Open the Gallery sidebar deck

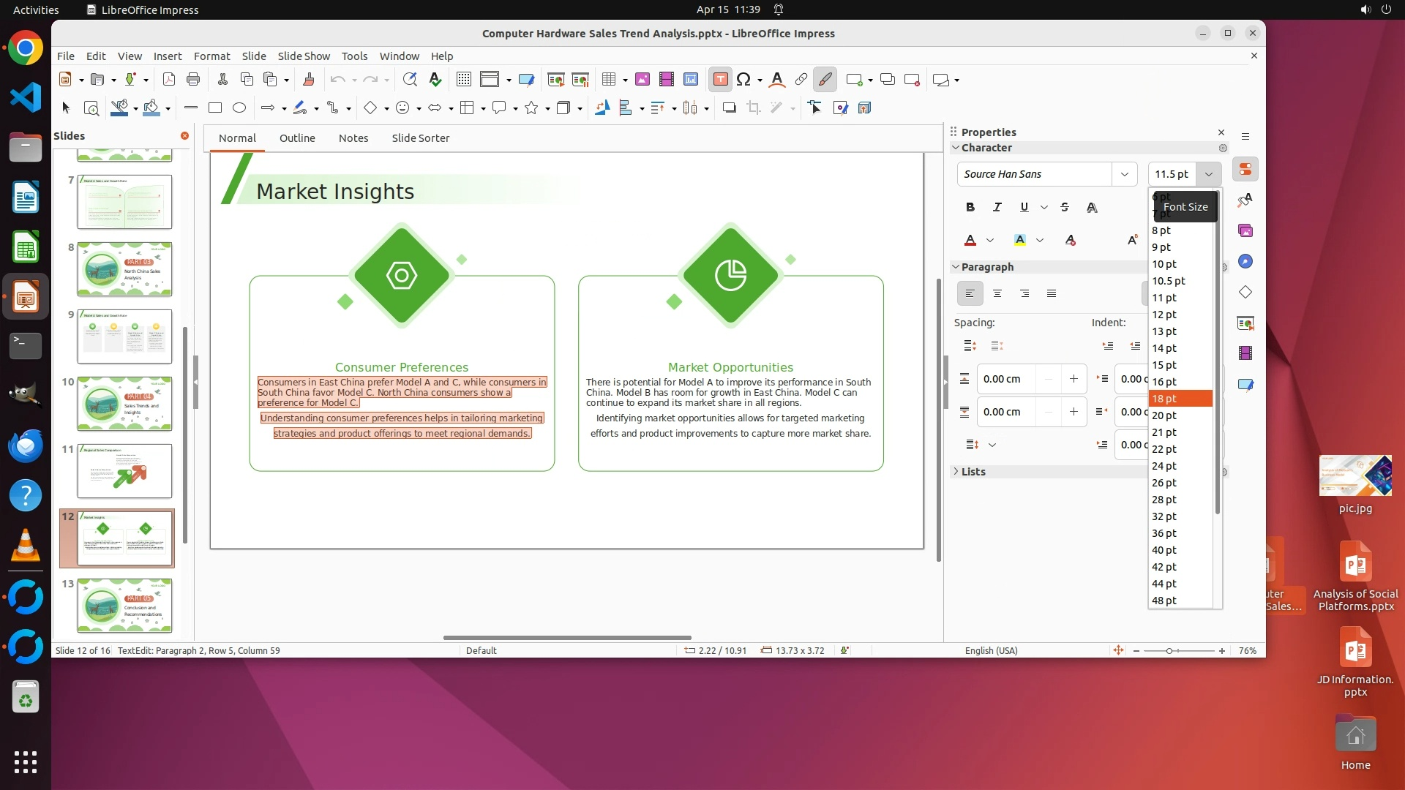pos(1245,231)
